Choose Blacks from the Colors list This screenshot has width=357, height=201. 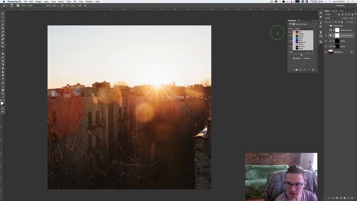tap(303, 49)
